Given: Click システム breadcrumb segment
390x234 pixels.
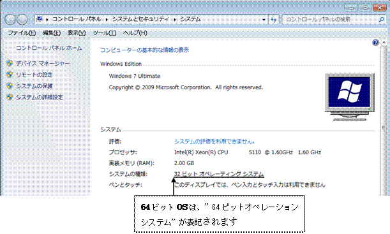Looking at the screenshot, I should tap(190, 19).
